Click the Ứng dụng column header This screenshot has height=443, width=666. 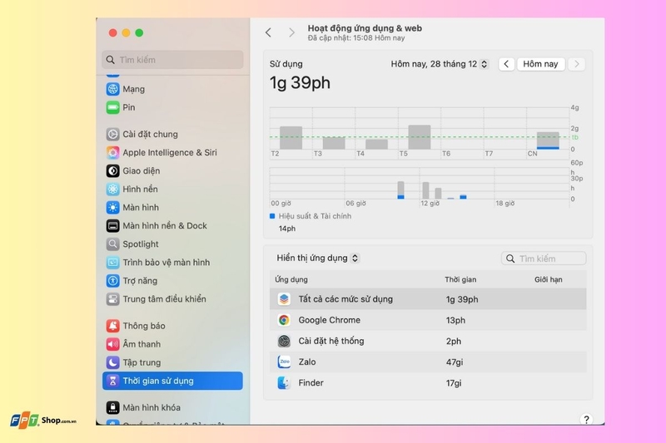tap(291, 279)
